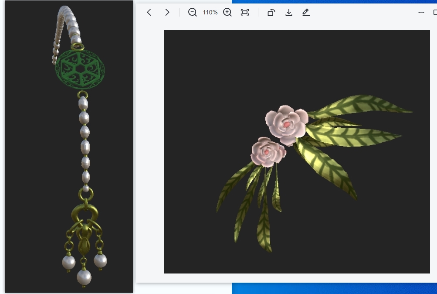
Task: Zoom out with magnifier minus icon
Action: click(192, 12)
